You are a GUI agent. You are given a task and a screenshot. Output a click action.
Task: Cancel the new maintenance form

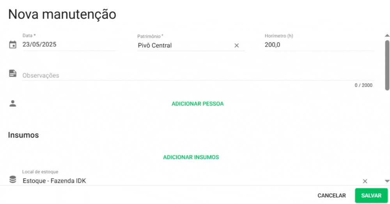tap(331, 195)
